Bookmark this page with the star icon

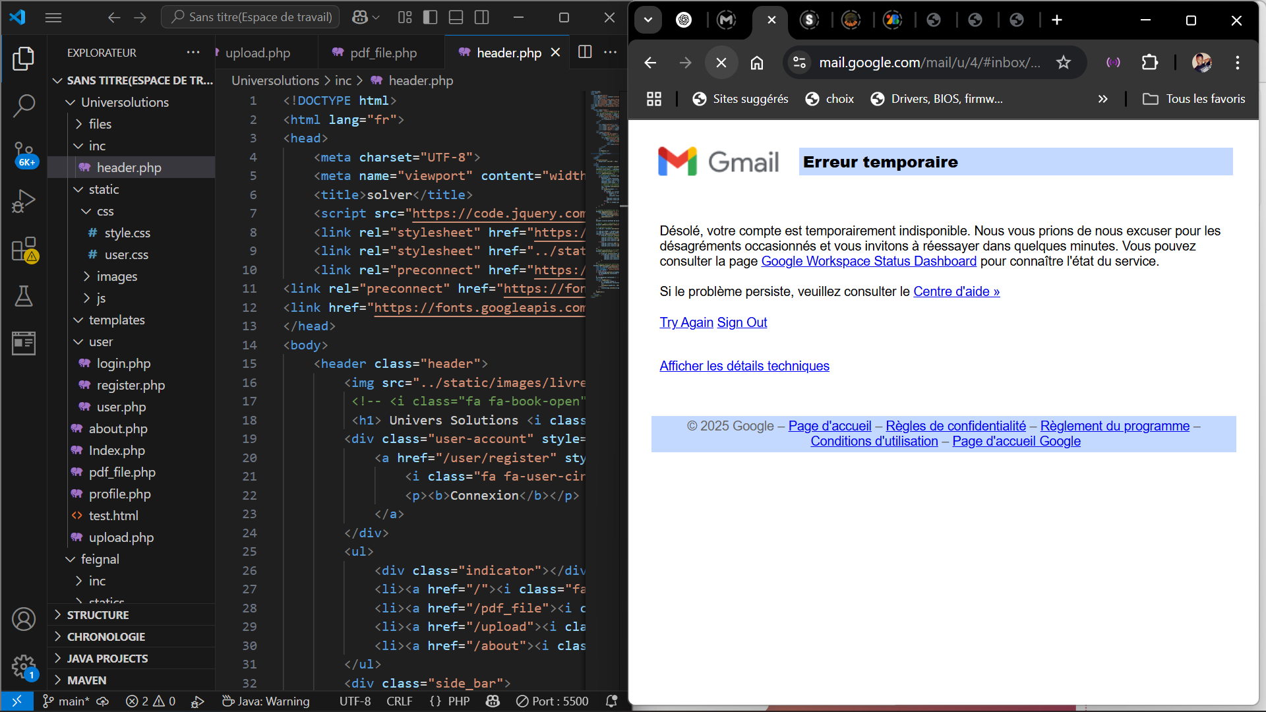(x=1063, y=63)
